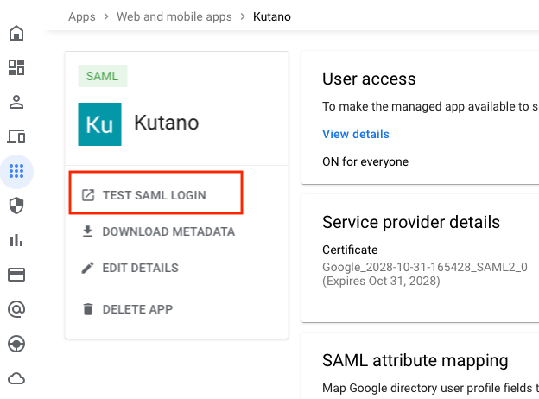
Task: Expand the Service provider details section
Action: pos(411,222)
